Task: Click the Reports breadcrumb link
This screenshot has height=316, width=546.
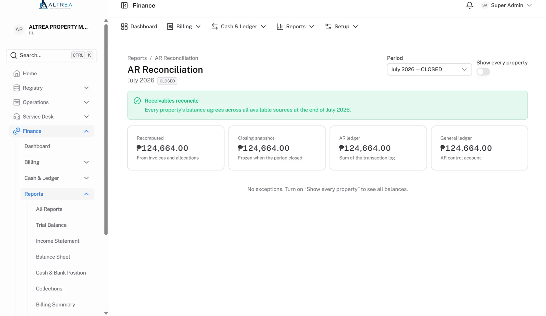Action: click(137, 58)
